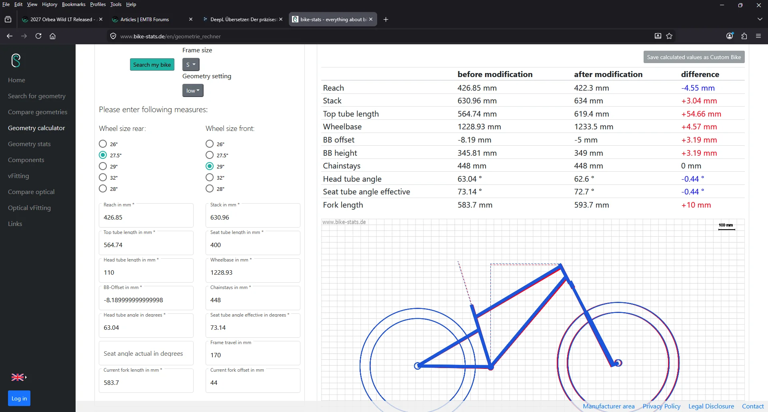
Task: Open the File menu
Action: pos(6,4)
